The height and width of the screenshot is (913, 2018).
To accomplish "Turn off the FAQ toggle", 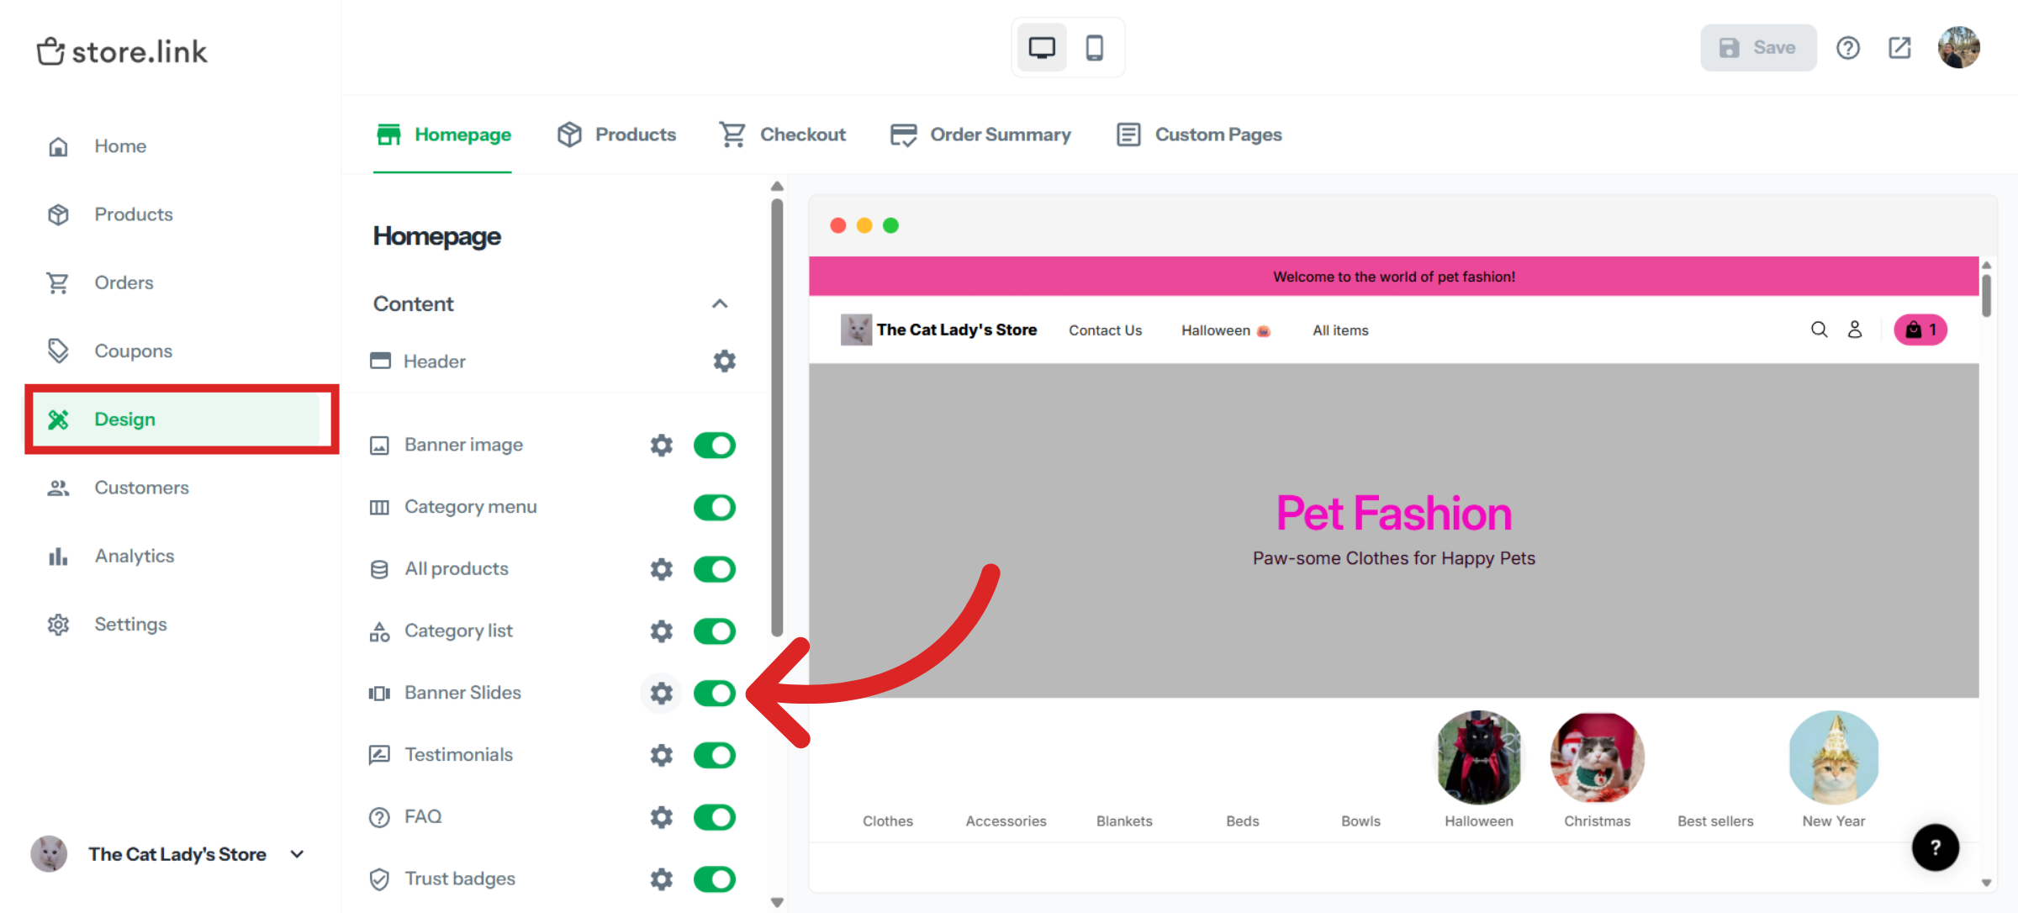I will tap(715, 816).
